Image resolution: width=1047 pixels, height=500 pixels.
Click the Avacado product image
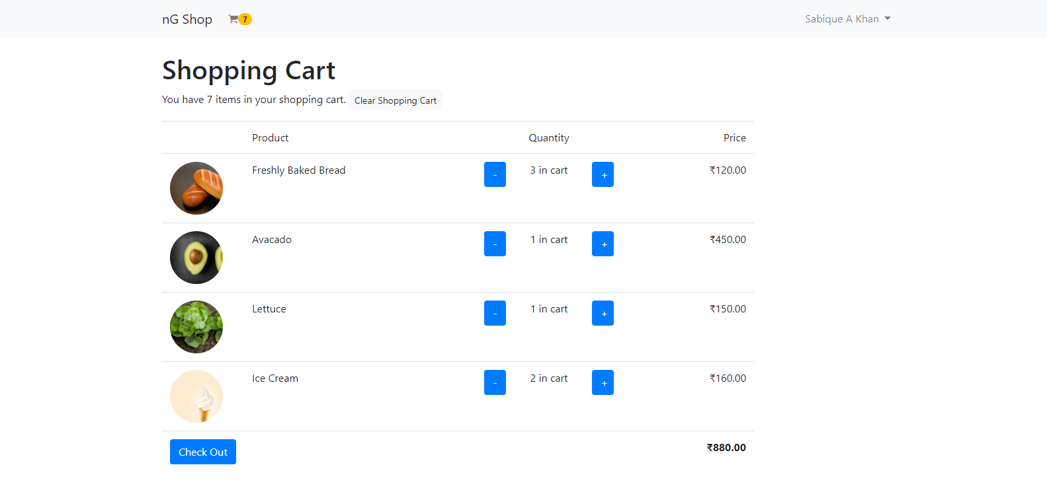coord(196,258)
